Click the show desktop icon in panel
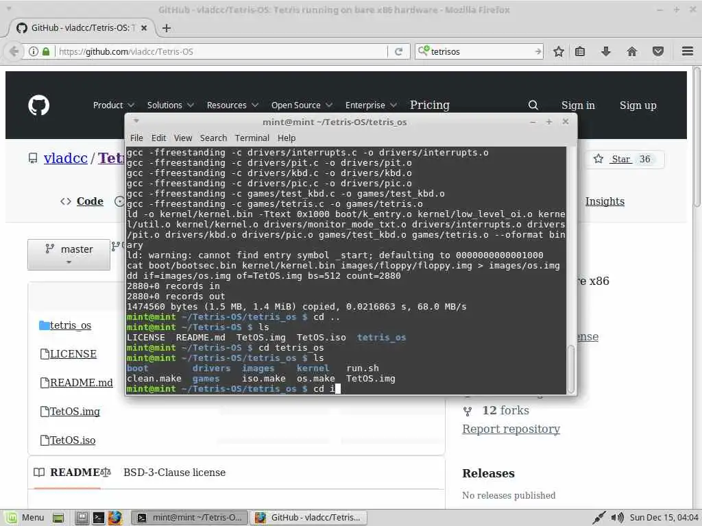Screen dimensions: 702x526 click(58, 518)
